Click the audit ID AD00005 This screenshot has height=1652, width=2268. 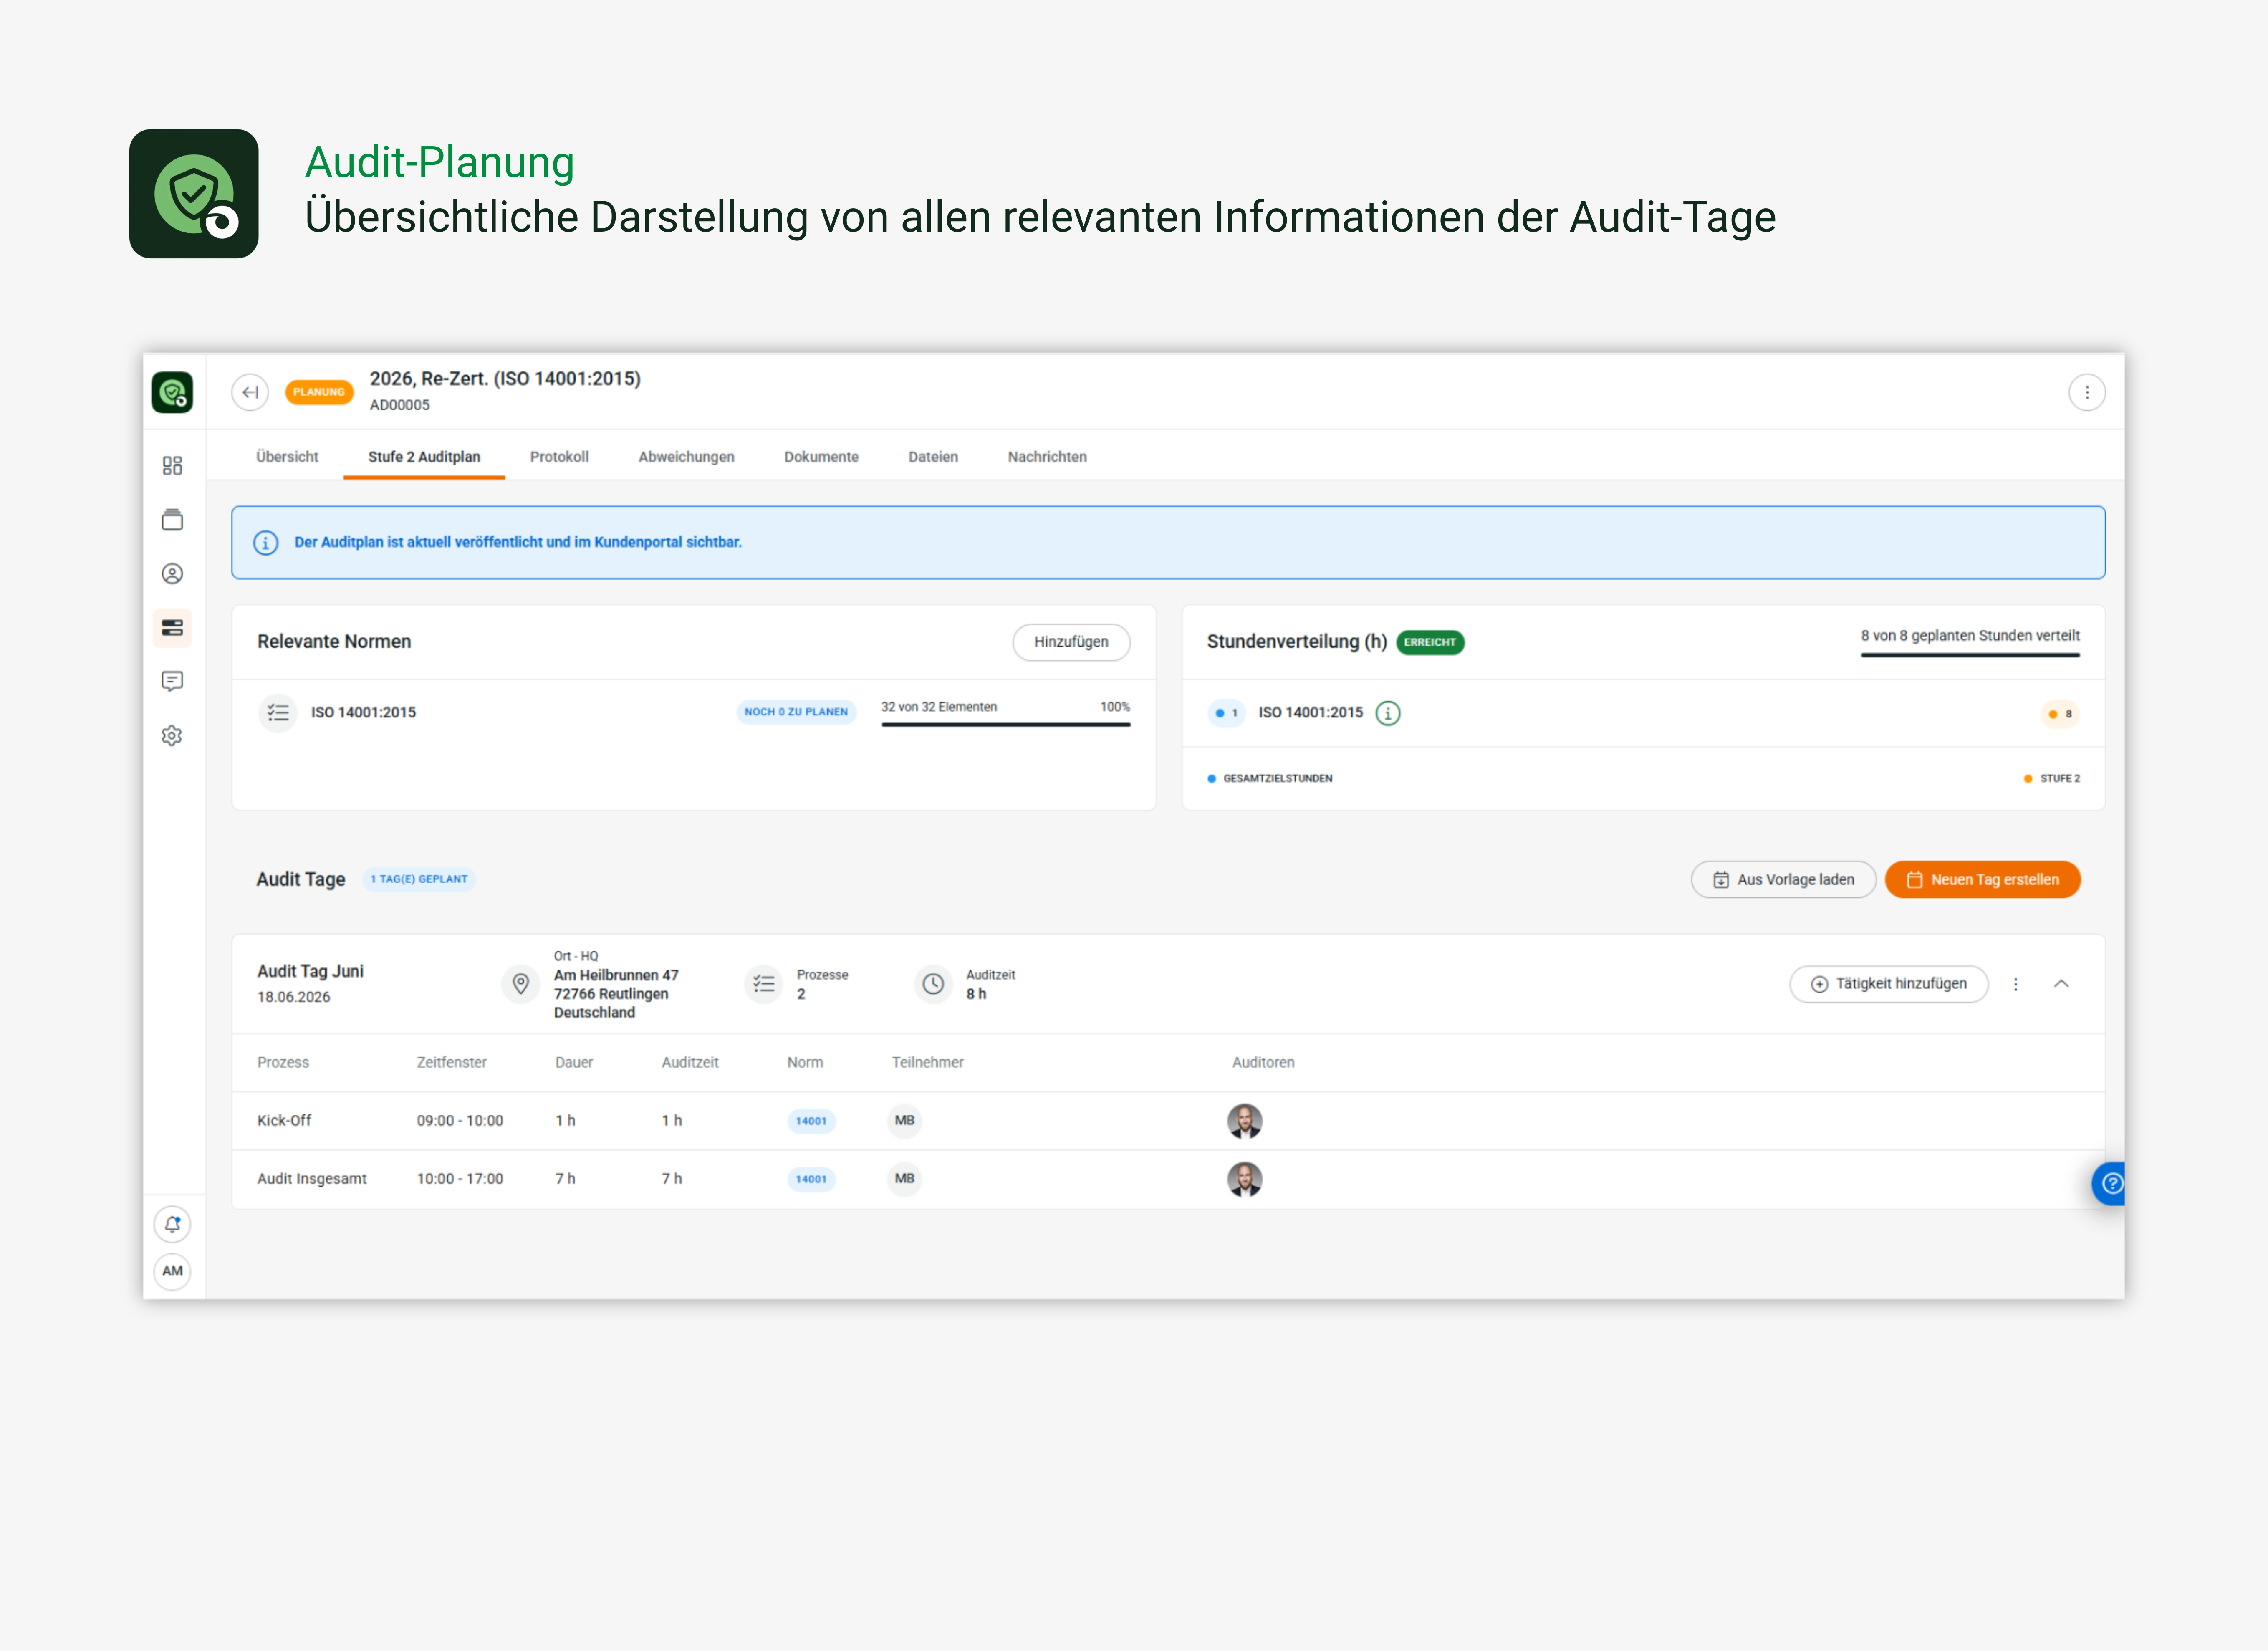point(400,405)
